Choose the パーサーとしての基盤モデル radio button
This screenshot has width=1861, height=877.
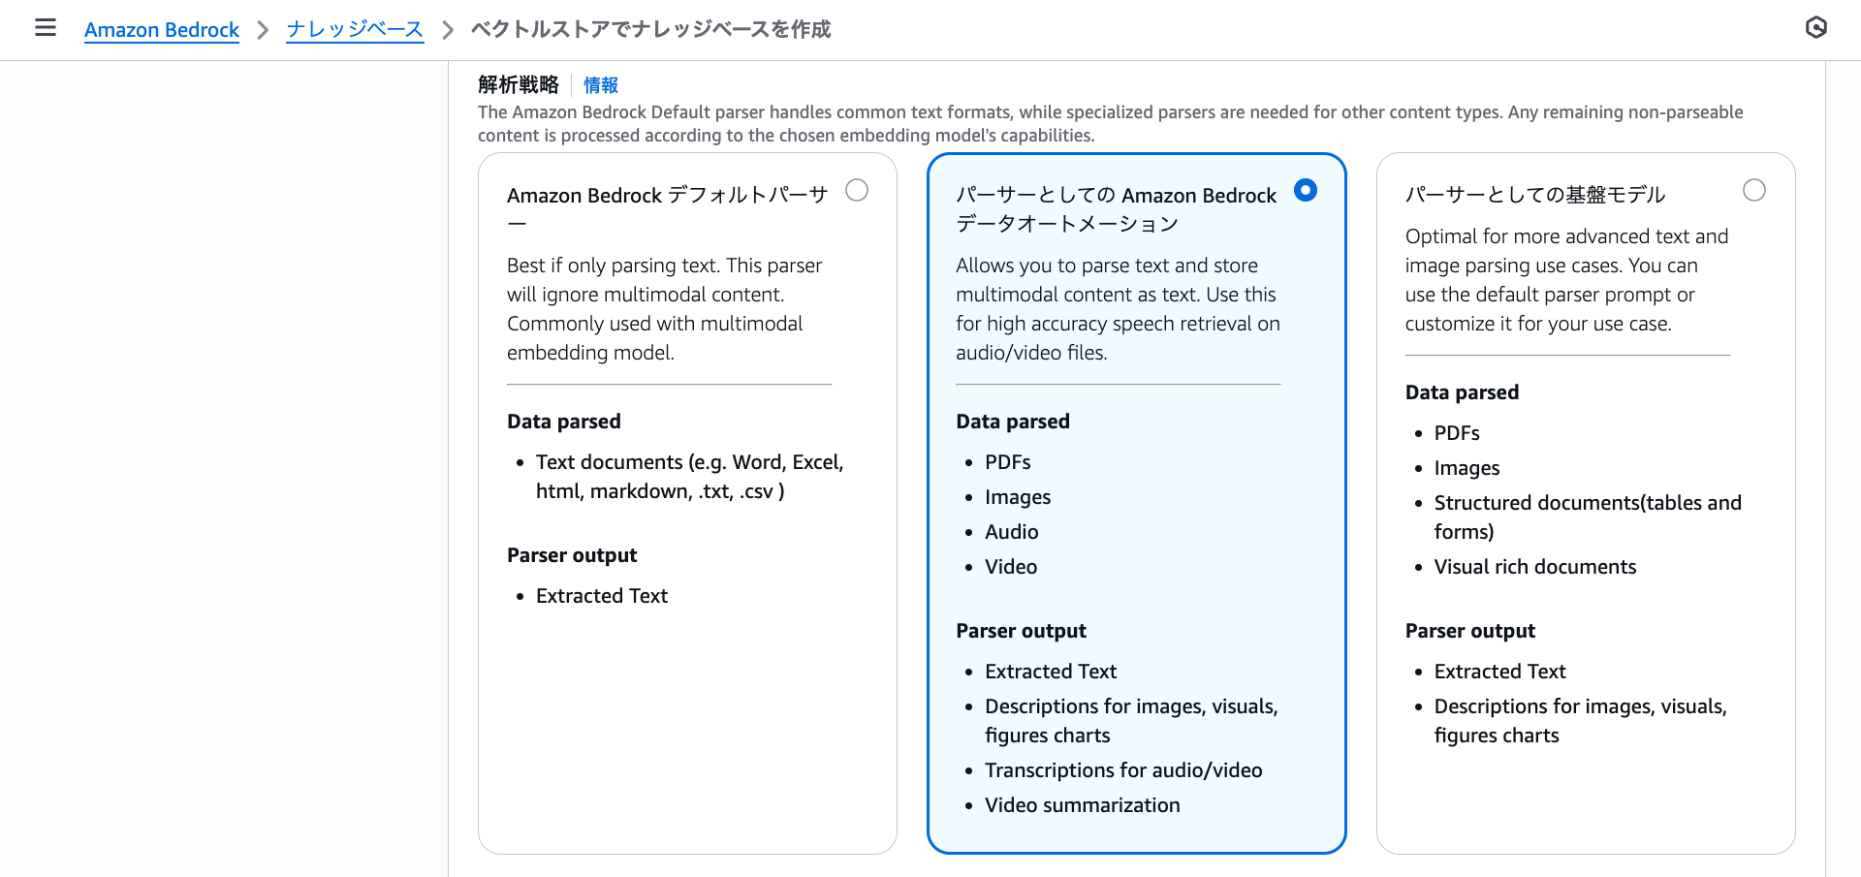point(1754,190)
